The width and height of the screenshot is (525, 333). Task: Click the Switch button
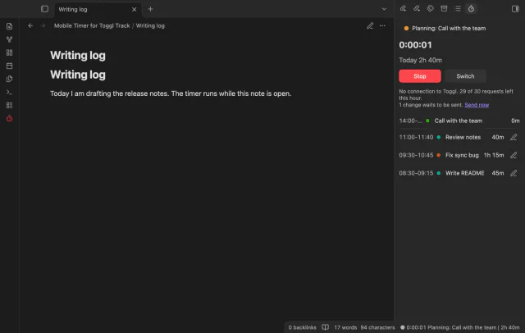pyautogui.click(x=465, y=76)
